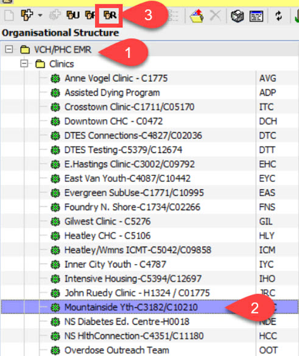The width and height of the screenshot is (299, 356).
Task: Select Intensive Housing-C5394/C12697 row
Action: [x=150, y=279]
